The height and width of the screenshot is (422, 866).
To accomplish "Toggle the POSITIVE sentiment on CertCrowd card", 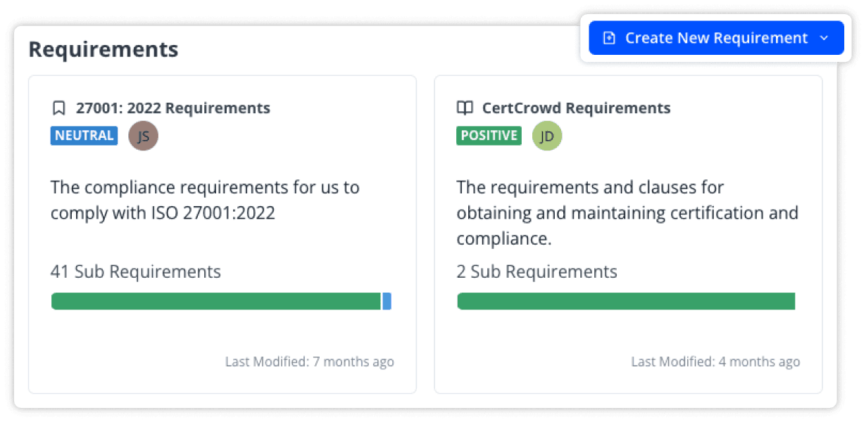I will pos(489,135).
